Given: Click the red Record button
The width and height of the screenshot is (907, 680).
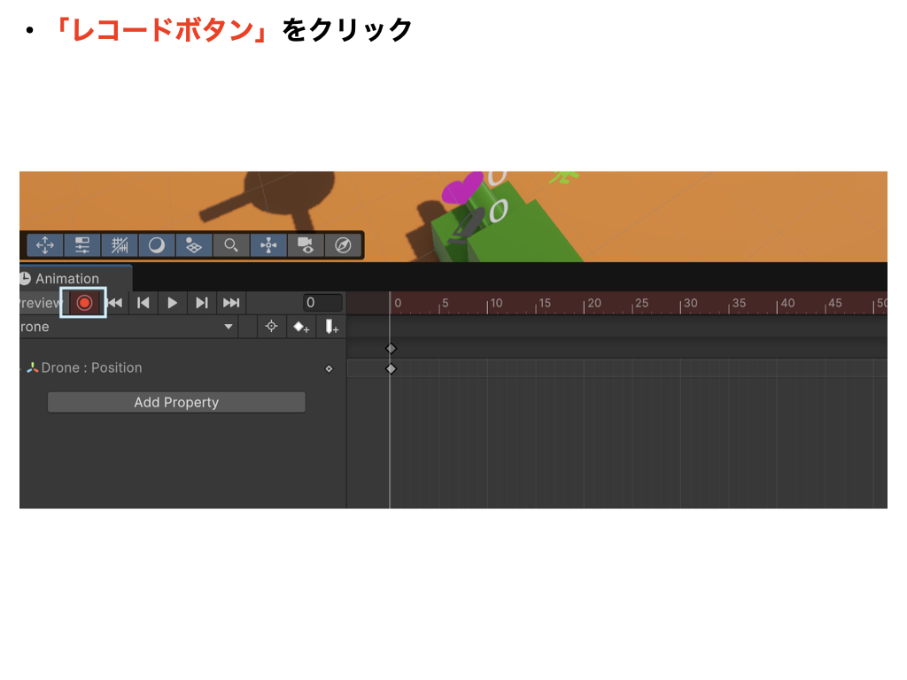Looking at the screenshot, I should click(84, 303).
